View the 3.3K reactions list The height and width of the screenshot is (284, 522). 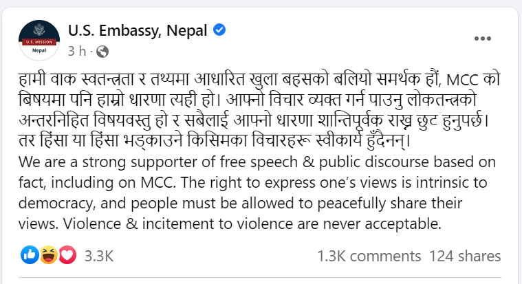[x=97, y=256]
